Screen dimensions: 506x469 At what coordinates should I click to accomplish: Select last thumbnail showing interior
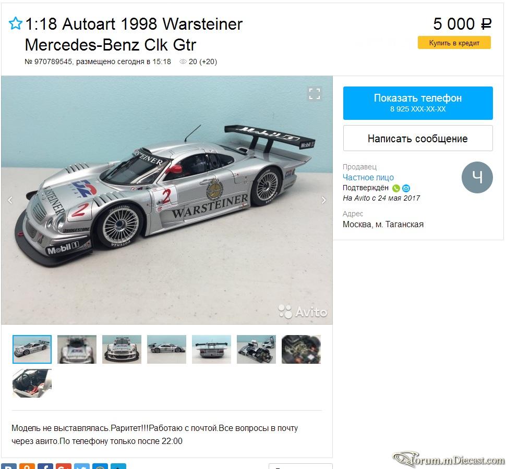[32, 383]
